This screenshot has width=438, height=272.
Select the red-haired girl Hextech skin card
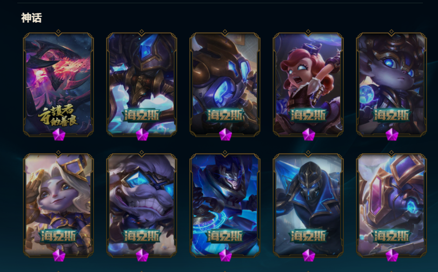pos(308,84)
